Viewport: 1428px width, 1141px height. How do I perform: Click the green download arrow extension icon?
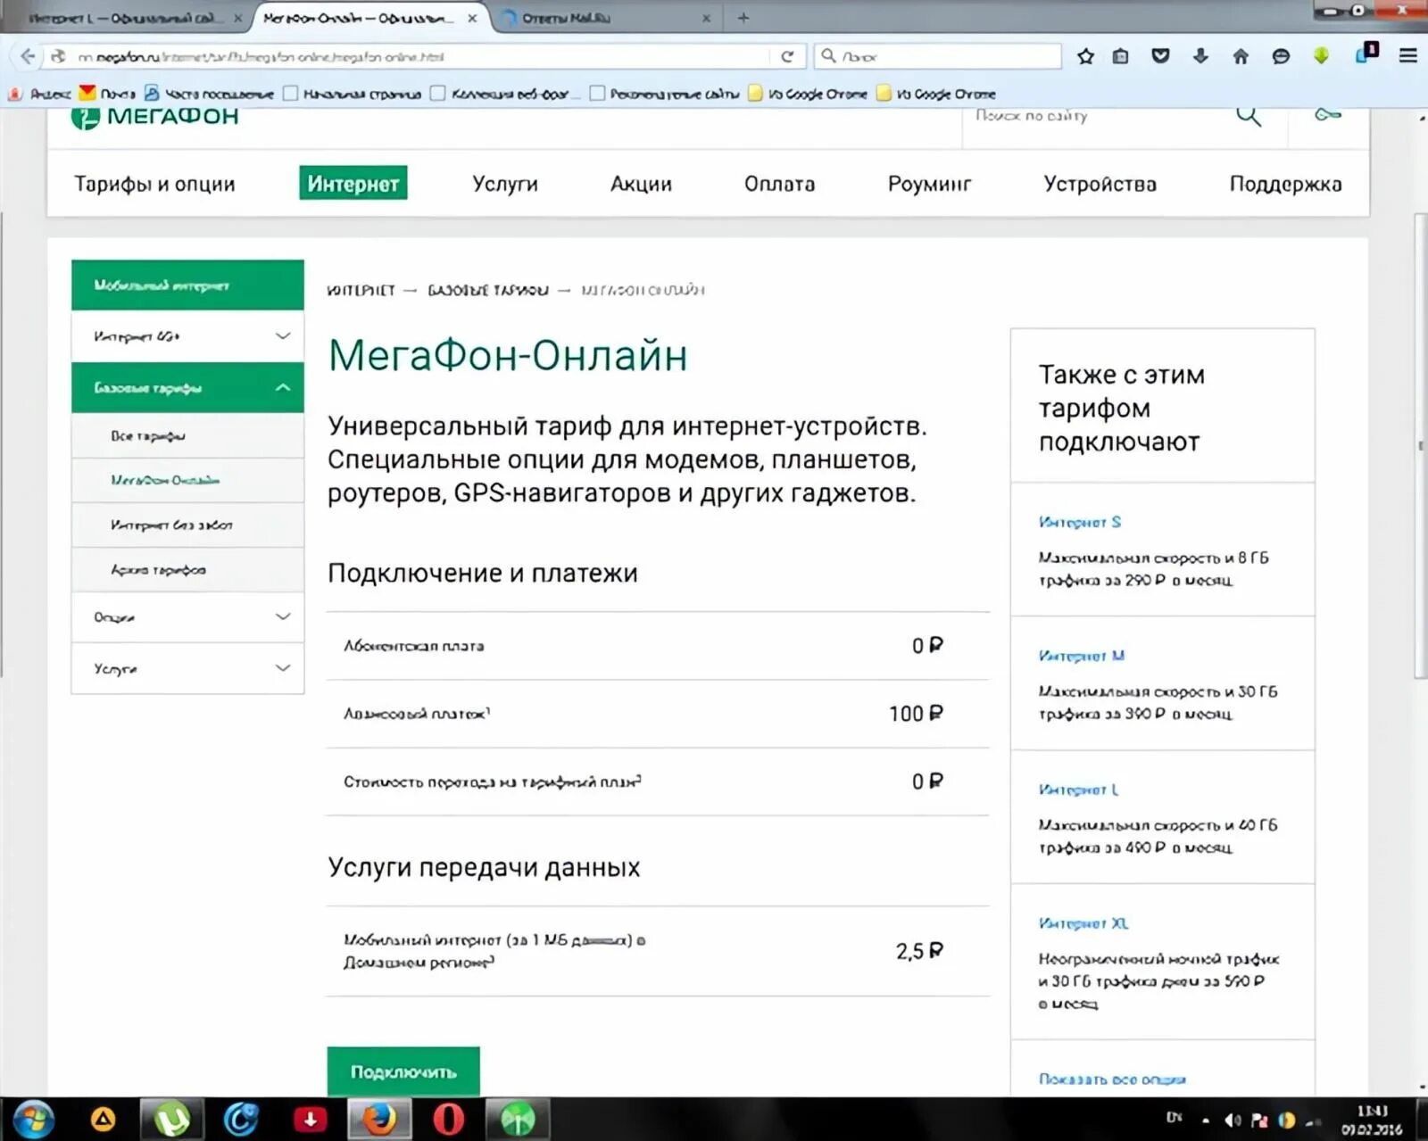click(1321, 56)
